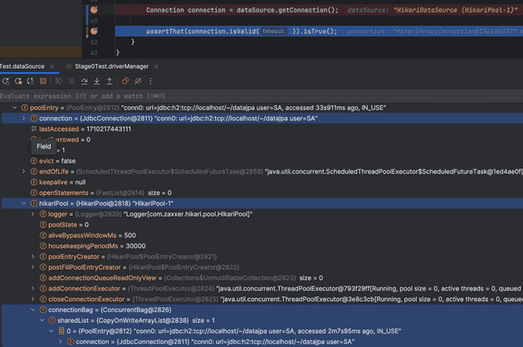Image resolution: width=523 pixels, height=347 pixels.
Task: Close the Test.dataSource tab
Action: pyautogui.click(x=52, y=66)
